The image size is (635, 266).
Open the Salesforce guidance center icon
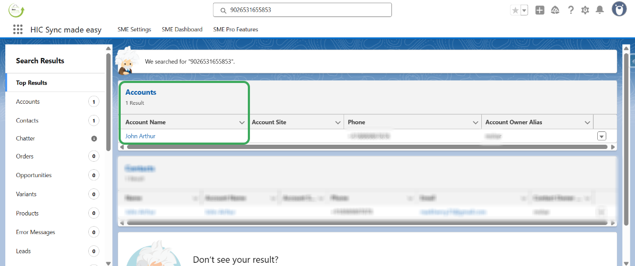coord(555,10)
